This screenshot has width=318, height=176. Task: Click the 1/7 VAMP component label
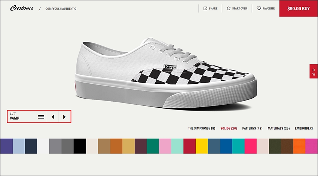pos(15,116)
